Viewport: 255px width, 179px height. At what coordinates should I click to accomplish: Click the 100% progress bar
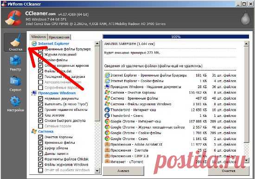tap(176, 37)
